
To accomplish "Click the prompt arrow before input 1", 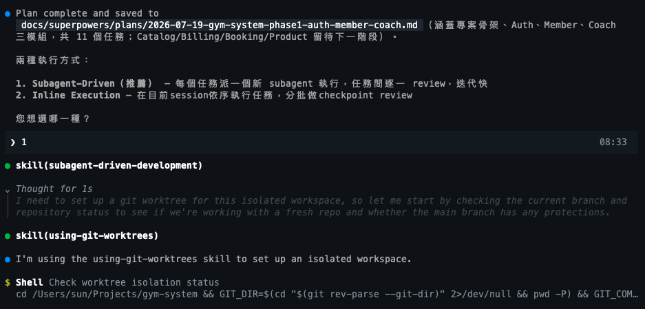I will [x=13, y=142].
